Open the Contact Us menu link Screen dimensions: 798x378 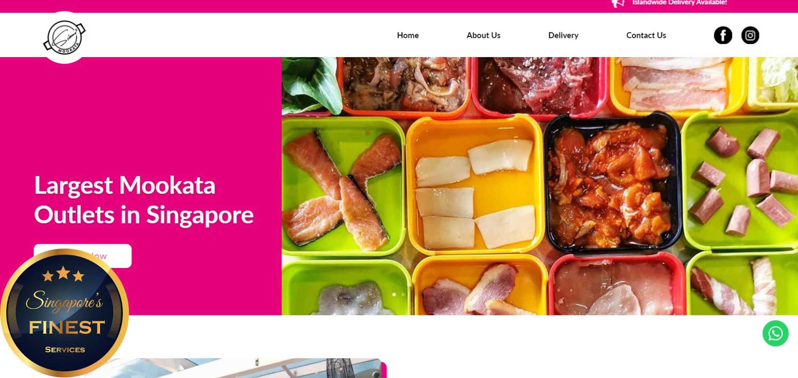tap(646, 35)
